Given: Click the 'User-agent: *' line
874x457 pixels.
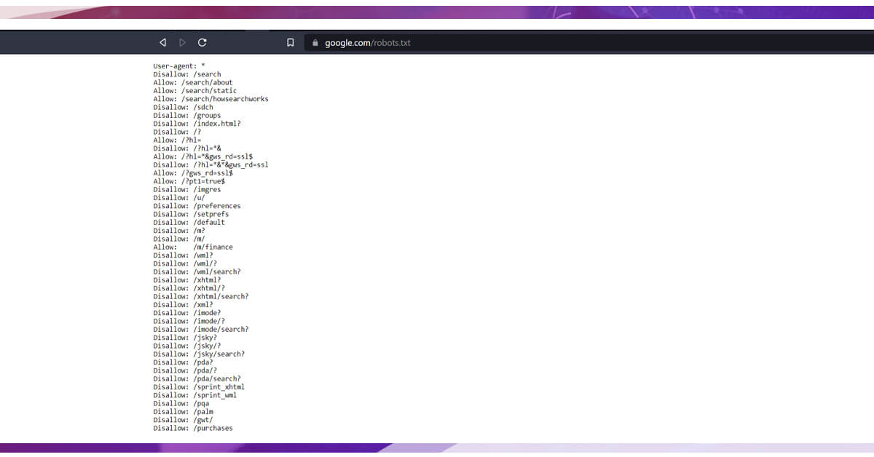Looking at the screenshot, I should [x=179, y=66].
